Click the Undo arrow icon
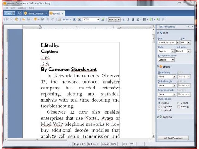Viewport: 199px width, 149px height. (x=48, y=19)
